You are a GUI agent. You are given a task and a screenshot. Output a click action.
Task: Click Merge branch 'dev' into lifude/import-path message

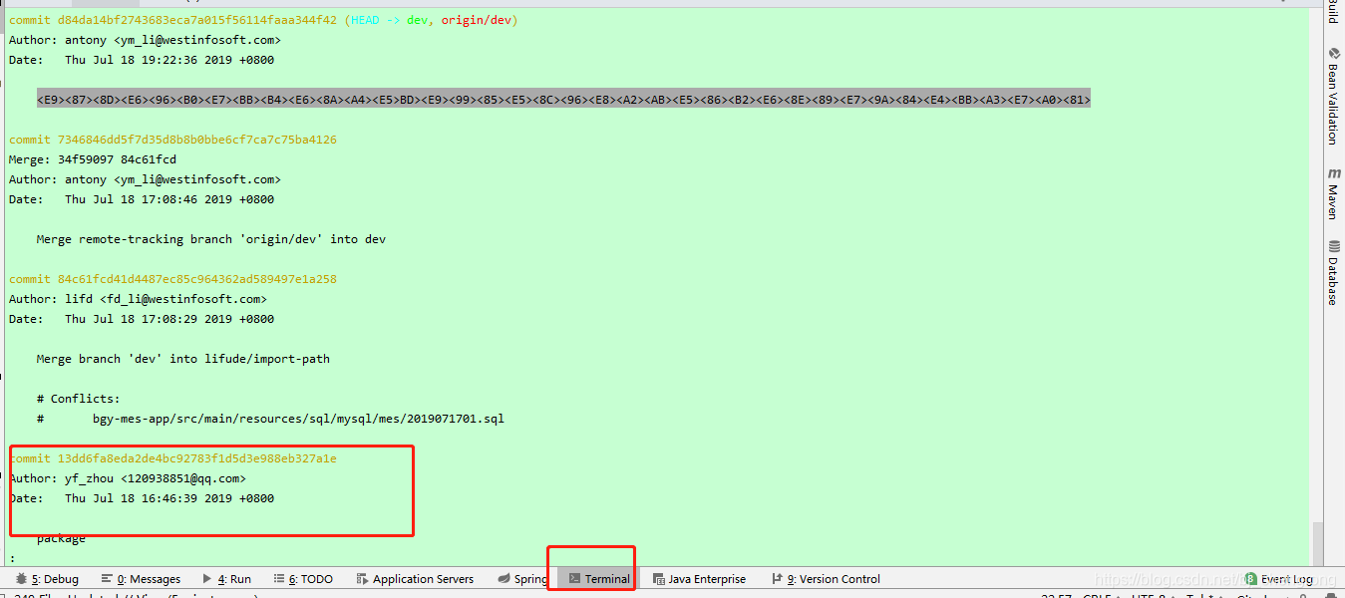[x=182, y=359]
